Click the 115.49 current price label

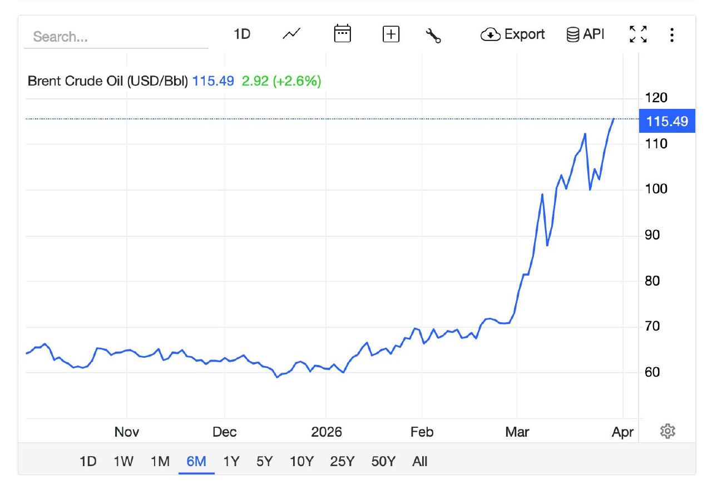[667, 121]
